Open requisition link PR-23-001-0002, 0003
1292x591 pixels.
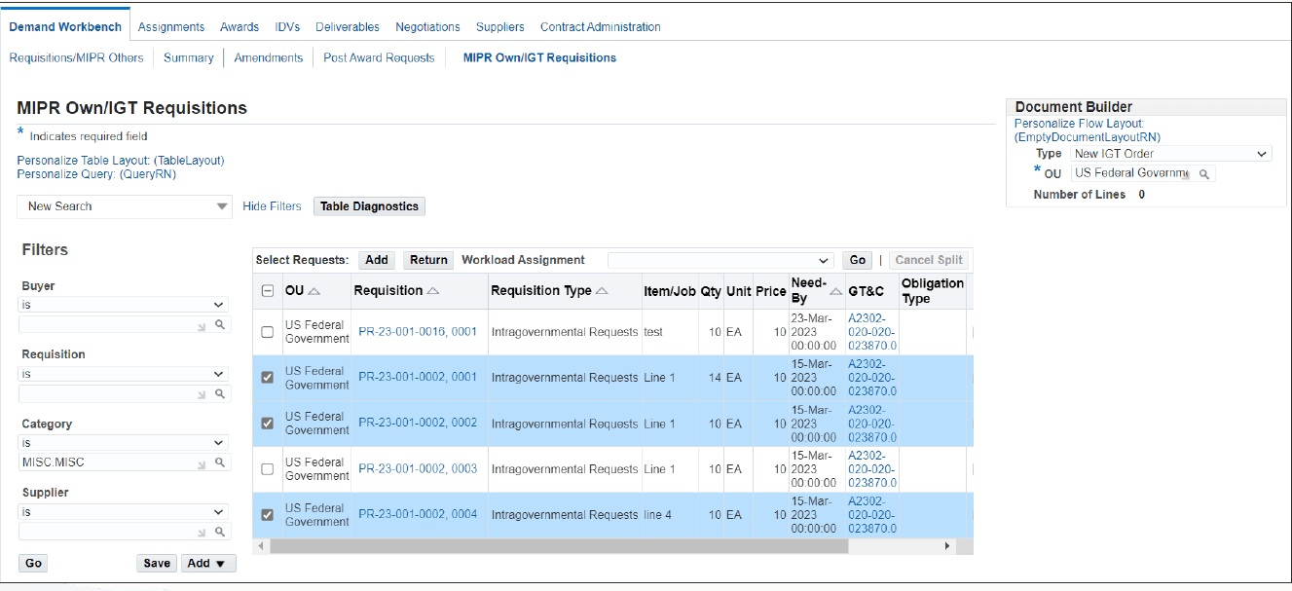click(x=418, y=469)
